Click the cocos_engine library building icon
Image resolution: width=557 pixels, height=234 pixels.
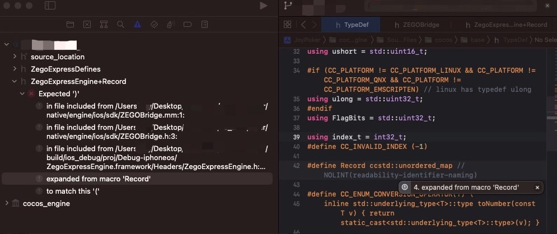[x=16, y=203]
